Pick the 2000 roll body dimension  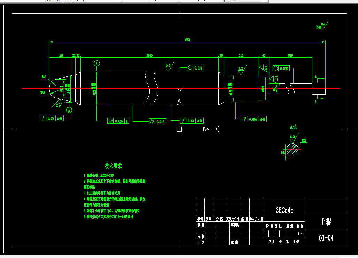coord(149,55)
